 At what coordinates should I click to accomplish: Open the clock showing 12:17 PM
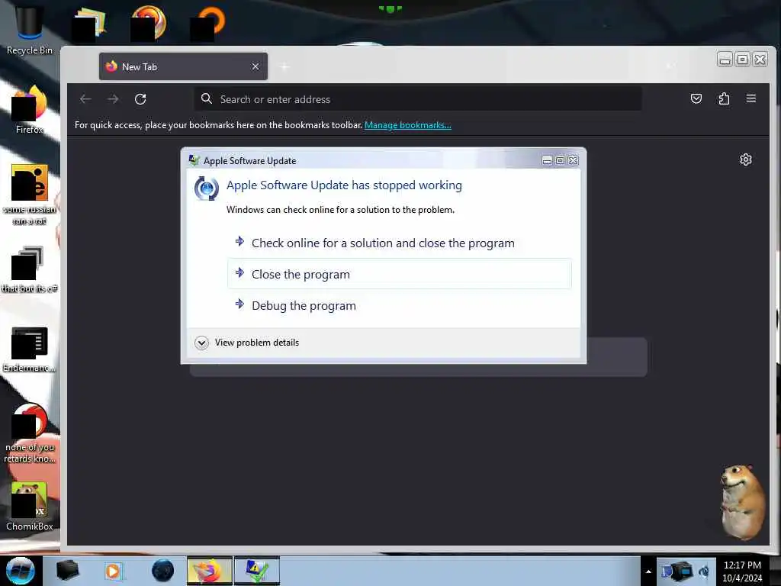[742, 571]
